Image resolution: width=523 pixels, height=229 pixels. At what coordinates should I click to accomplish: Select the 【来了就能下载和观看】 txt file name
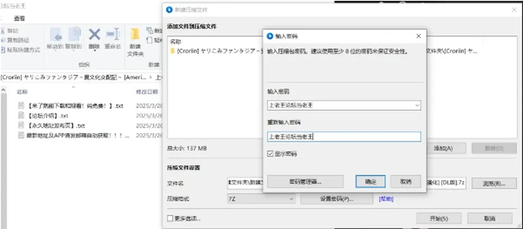click(x=75, y=105)
